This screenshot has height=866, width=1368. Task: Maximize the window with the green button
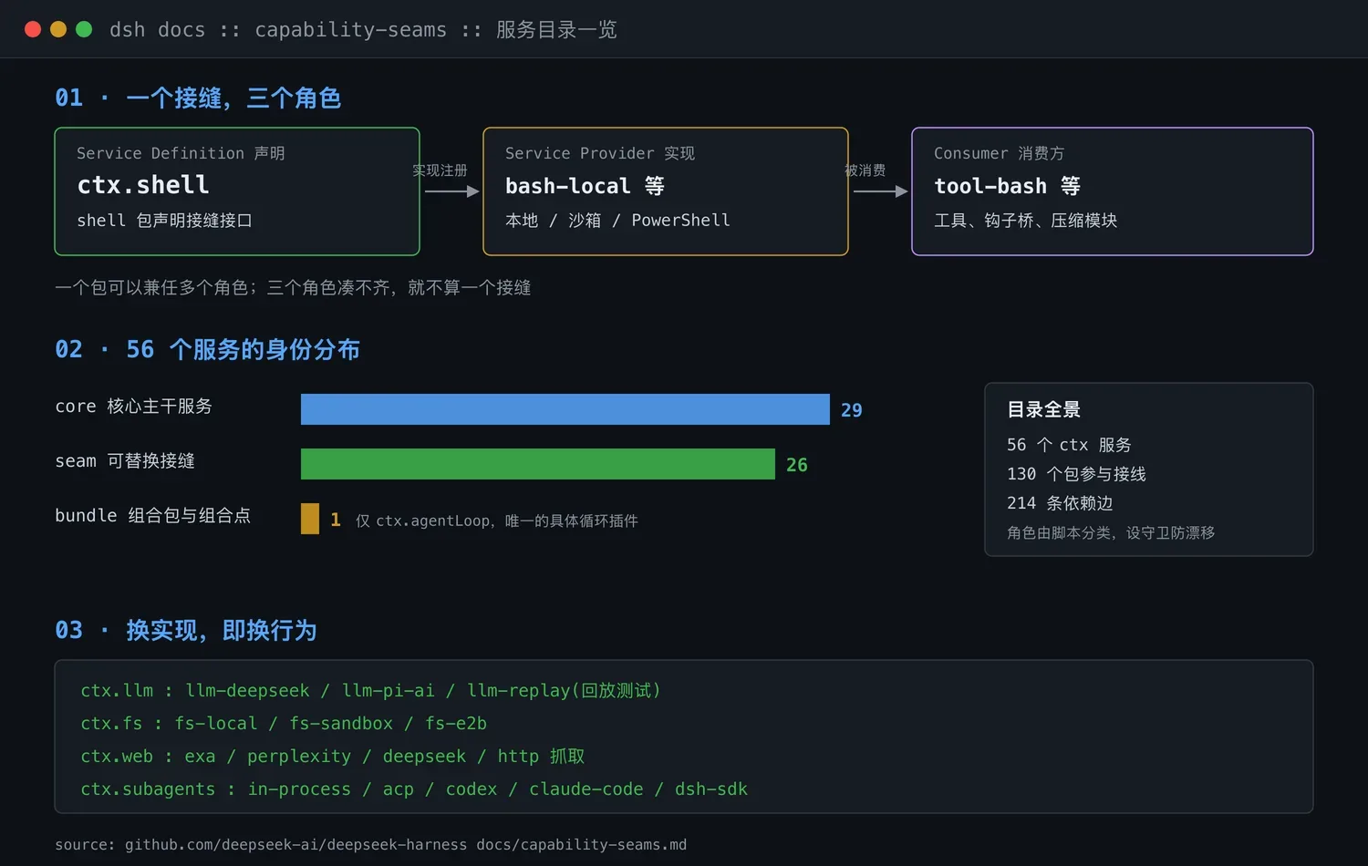(x=84, y=29)
